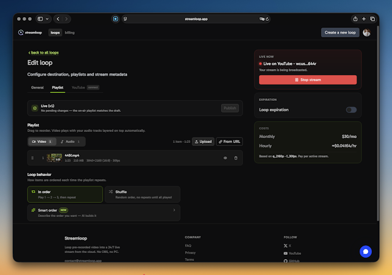Switch to the General tab
The image size is (392, 275).
[x=37, y=87]
